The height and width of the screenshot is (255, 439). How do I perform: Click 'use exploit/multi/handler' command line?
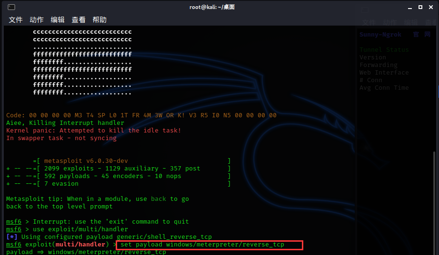pyautogui.click(x=80, y=229)
